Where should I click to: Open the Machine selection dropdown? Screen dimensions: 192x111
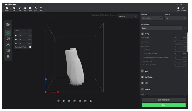[152, 18]
